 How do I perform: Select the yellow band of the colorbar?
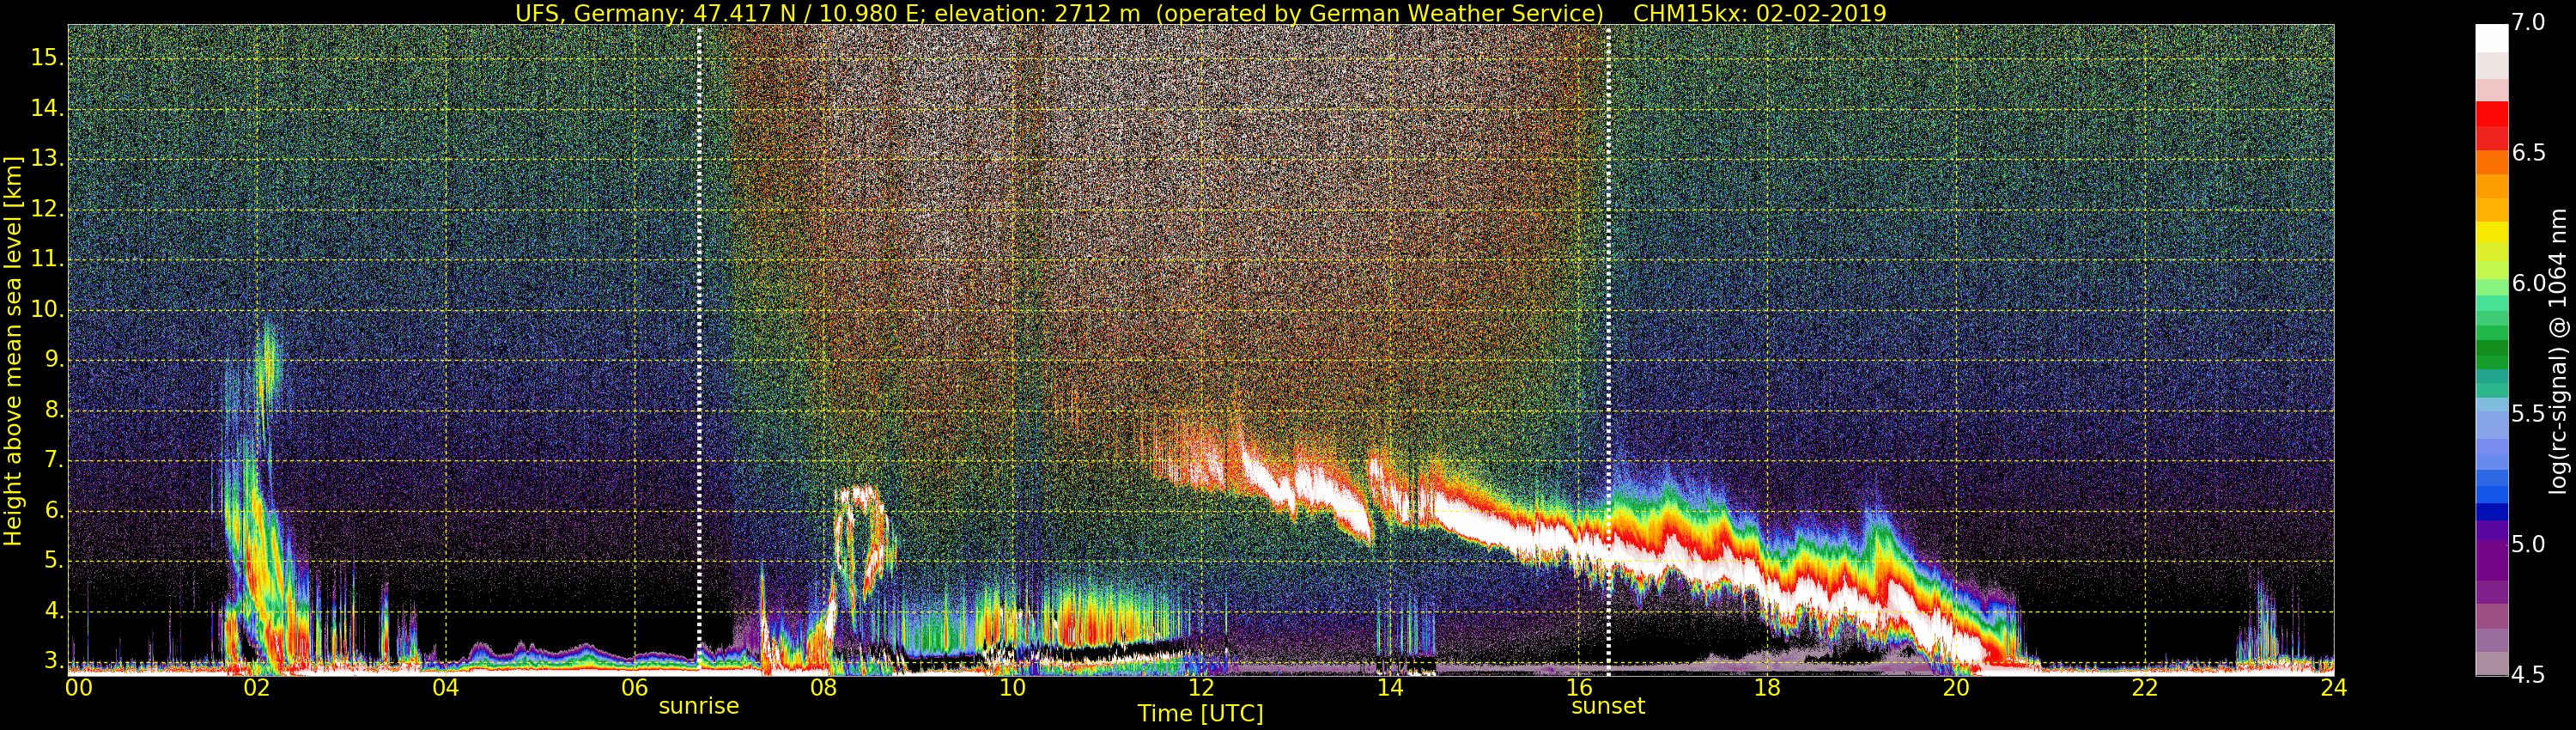click(x=2491, y=232)
